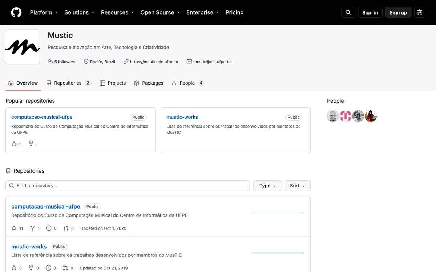The width and height of the screenshot is (436, 272).
Task: Click star count 11 in popular card
Action: click(x=17, y=144)
